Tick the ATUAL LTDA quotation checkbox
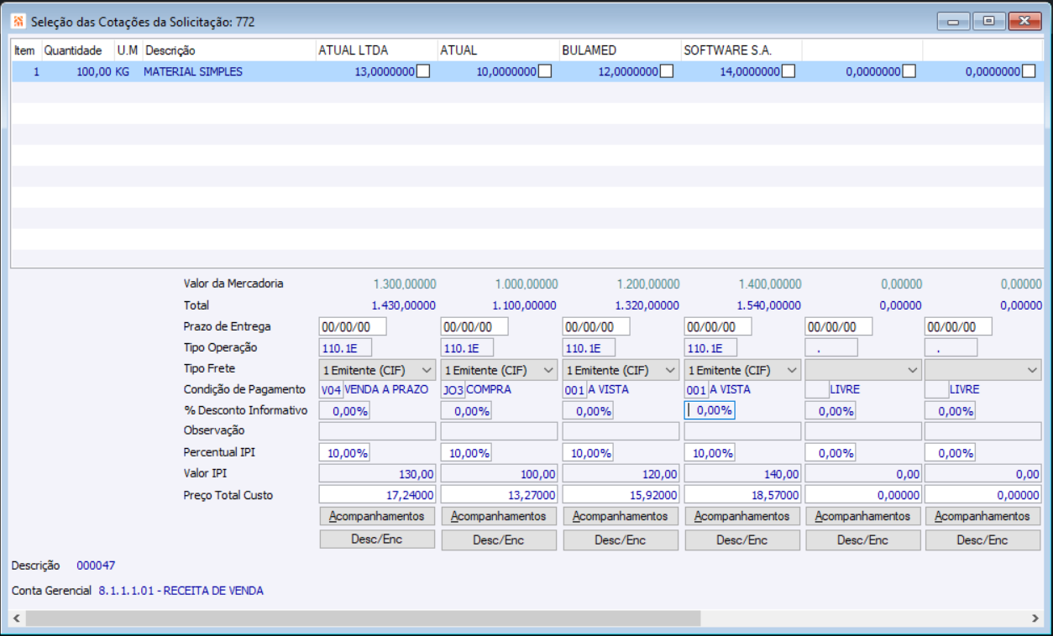 423,71
